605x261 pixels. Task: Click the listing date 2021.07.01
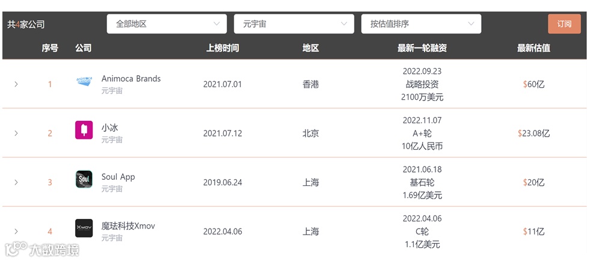(x=223, y=84)
